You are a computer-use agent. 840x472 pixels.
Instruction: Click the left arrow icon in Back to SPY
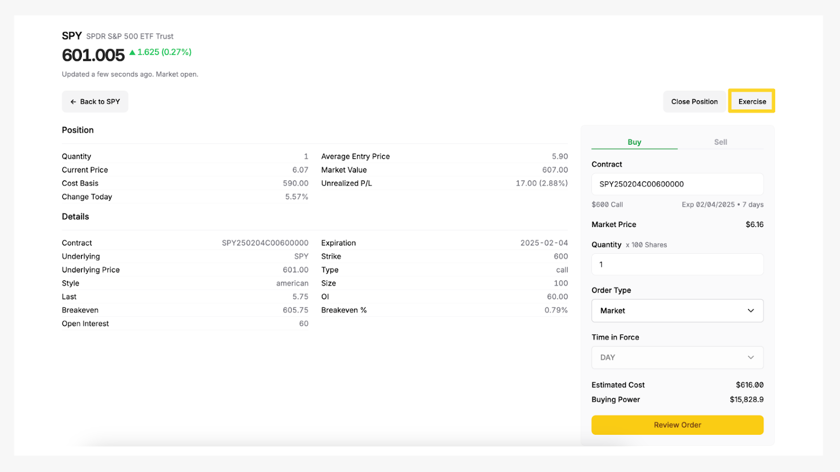pyautogui.click(x=73, y=102)
